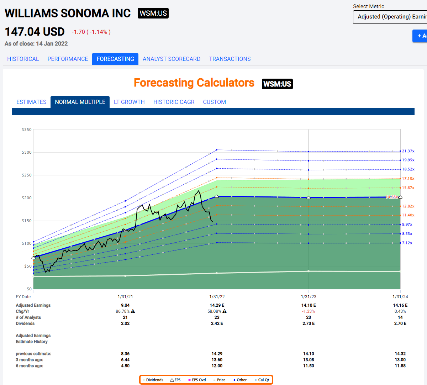The image size is (427, 385).
Task: Click the 147.04 USD price text
Action: 35,32
